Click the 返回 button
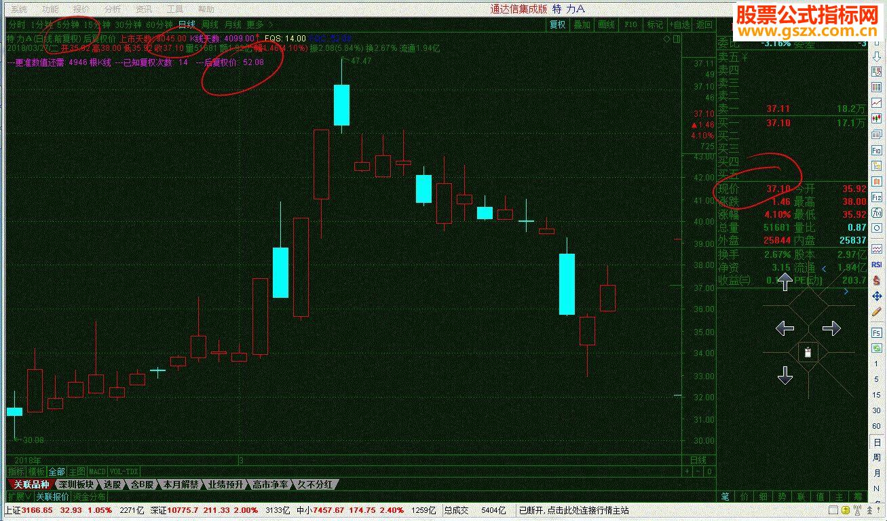Screen dimensions: 887x521 704,24
